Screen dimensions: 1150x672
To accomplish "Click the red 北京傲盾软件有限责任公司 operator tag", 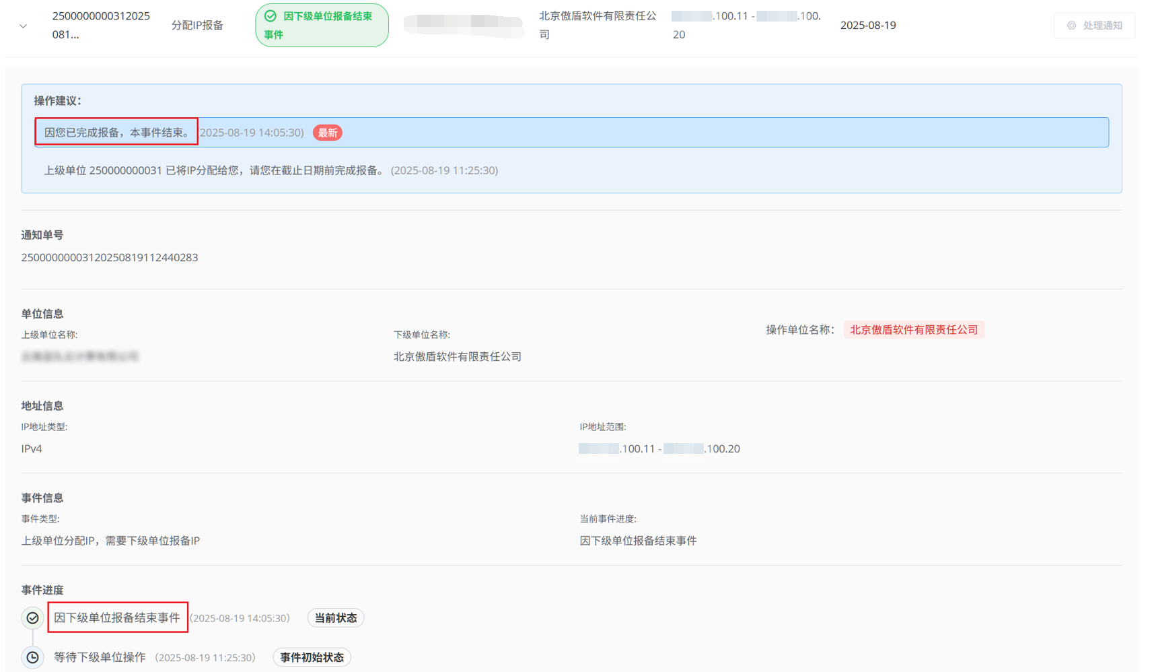I will (913, 330).
